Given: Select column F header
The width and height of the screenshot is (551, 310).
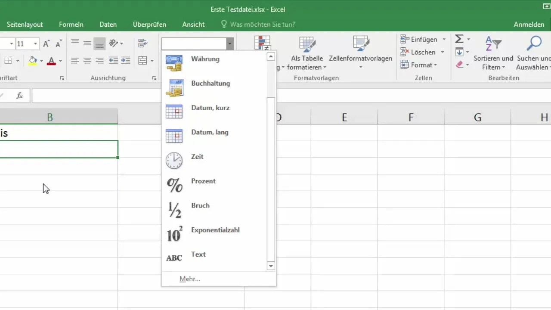Looking at the screenshot, I should pos(411,117).
